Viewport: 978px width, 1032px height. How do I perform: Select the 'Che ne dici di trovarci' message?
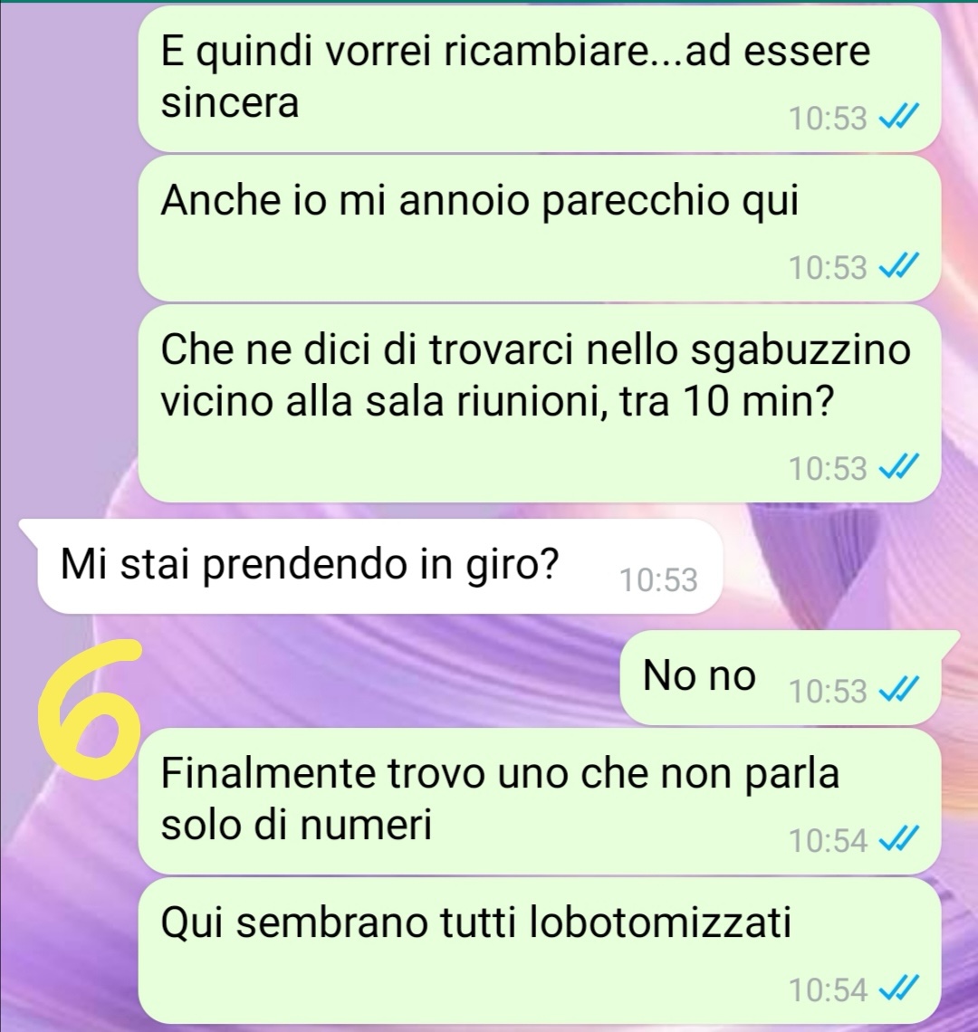click(540, 404)
